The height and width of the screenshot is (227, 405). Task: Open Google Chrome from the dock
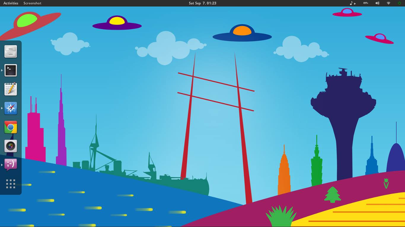point(11,127)
